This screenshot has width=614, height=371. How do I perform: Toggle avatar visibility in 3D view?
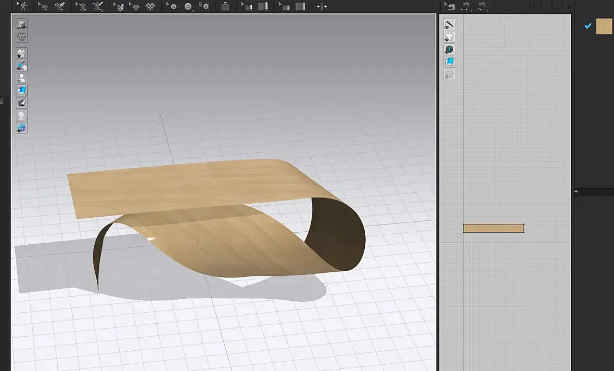21,78
